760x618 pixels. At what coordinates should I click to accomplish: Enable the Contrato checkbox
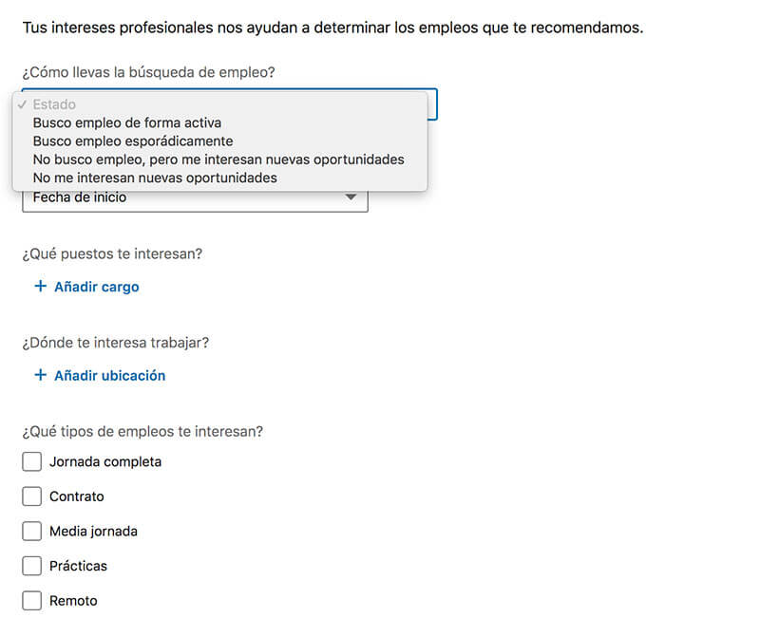coord(31,496)
